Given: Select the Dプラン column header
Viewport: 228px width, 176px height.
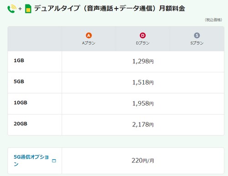Looking at the screenshot, I should pyautogui.click(x=143, y=39).
